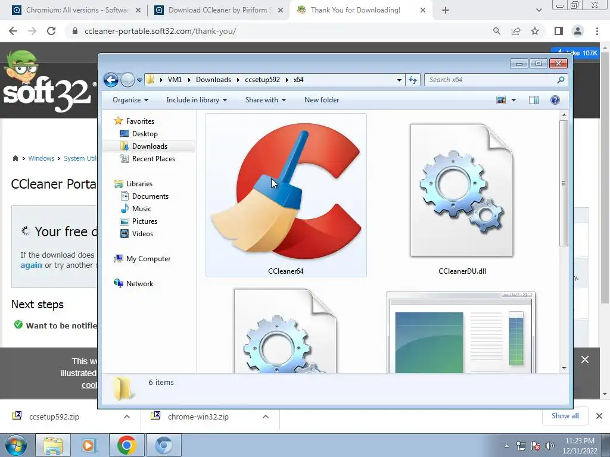Click Show all downloads
This screenshot has height=457, width=610.
565,416
